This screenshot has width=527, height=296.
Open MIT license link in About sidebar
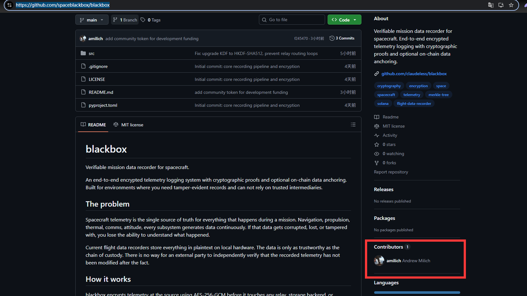[390, 126]
